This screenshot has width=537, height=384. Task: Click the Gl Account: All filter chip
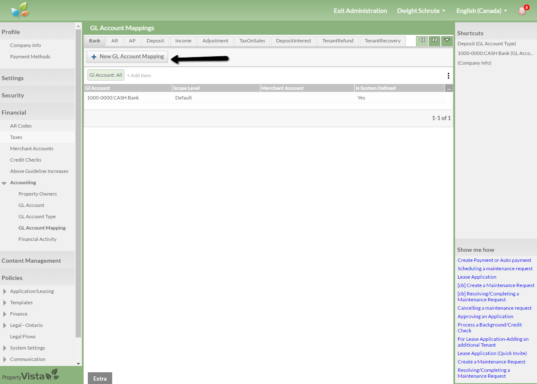tap(106, 75)
